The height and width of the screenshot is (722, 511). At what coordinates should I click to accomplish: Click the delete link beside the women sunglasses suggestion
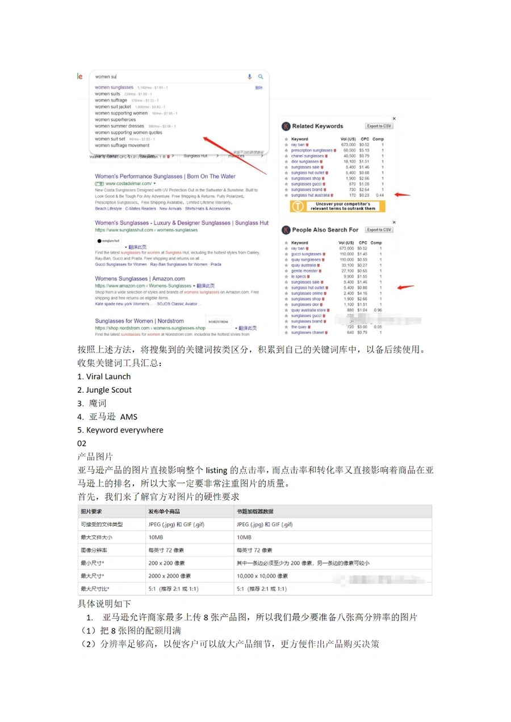(259, 88)
